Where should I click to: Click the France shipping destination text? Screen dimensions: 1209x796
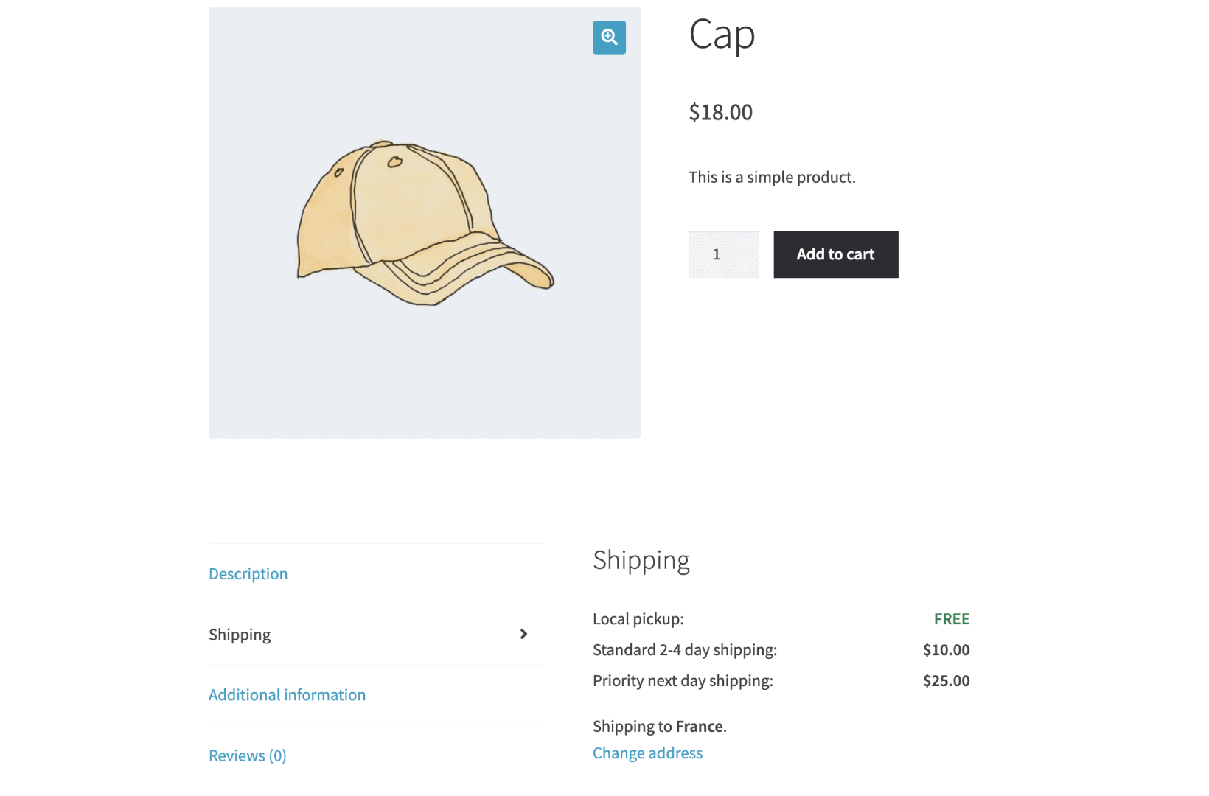700,726
